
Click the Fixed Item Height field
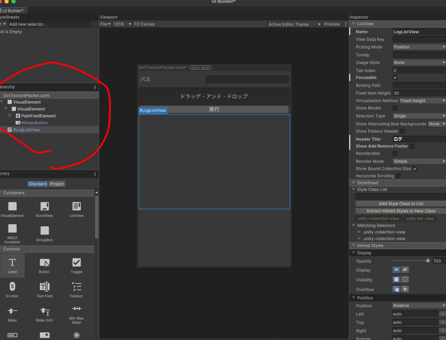pos(419,93)
